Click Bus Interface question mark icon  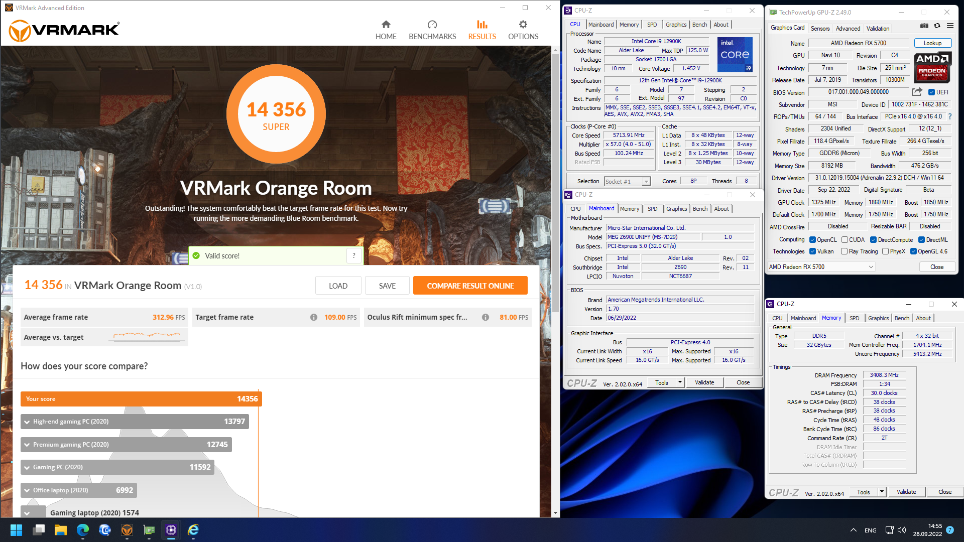[950, 116]
